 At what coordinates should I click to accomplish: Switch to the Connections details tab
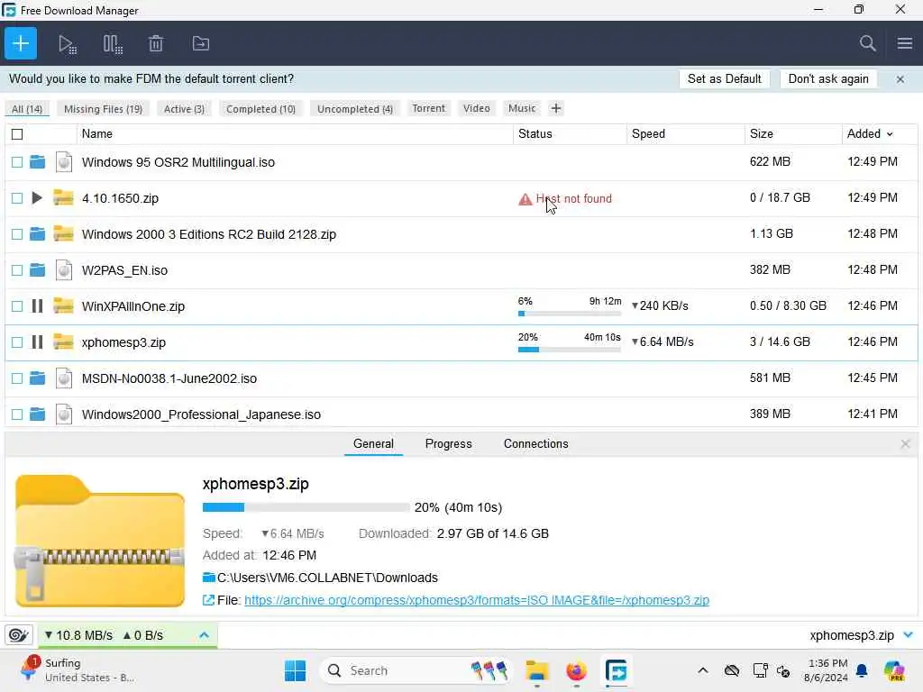tap(535, 443)
